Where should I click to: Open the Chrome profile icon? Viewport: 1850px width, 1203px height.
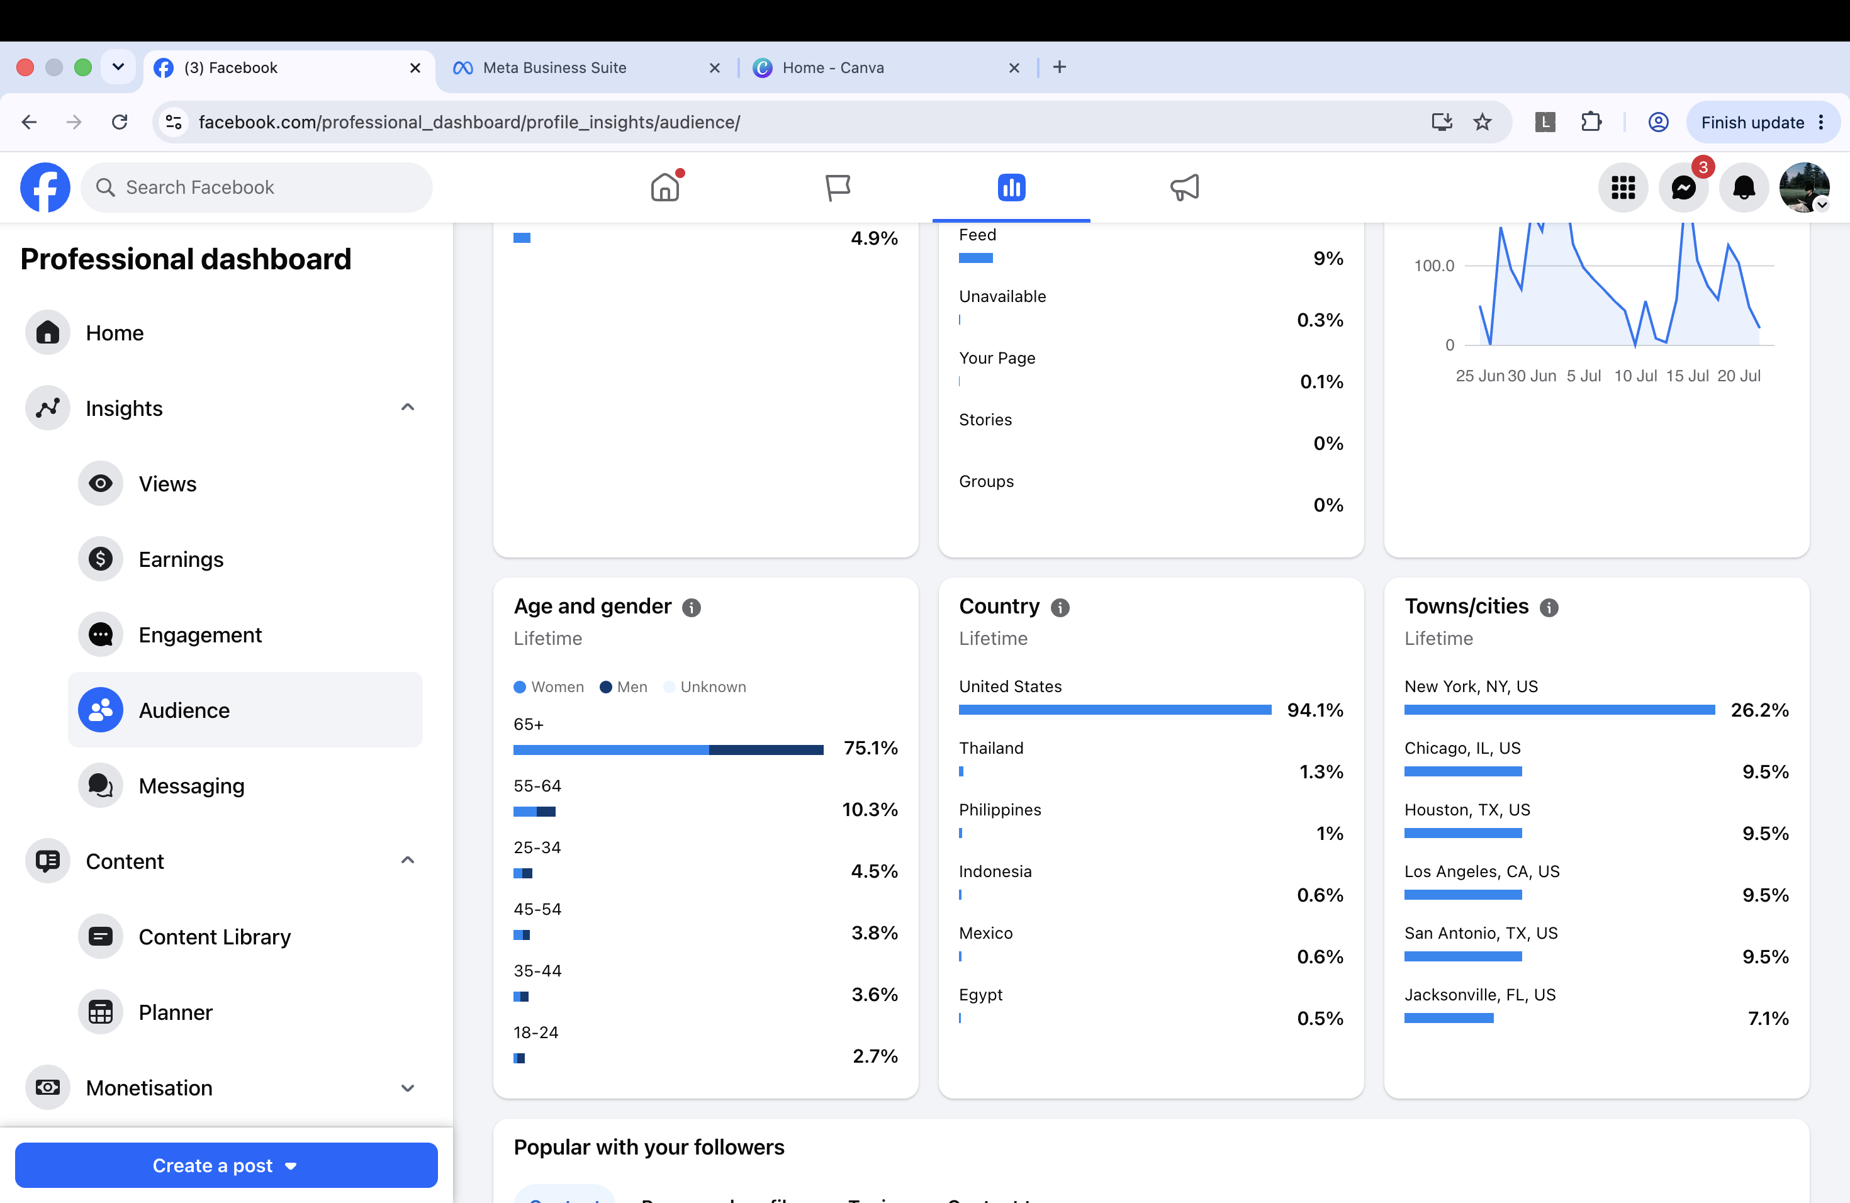click(1658, 122)
